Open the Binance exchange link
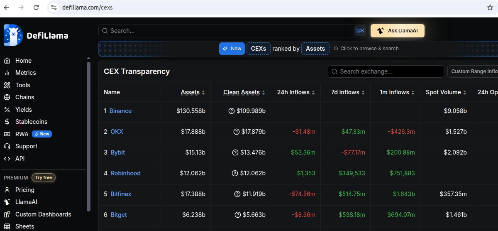This screenshot has width=498, height=231. 120,111
